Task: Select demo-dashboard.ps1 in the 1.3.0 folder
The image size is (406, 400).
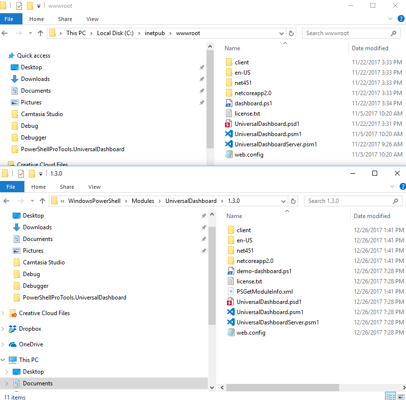Action: [264, 271]
